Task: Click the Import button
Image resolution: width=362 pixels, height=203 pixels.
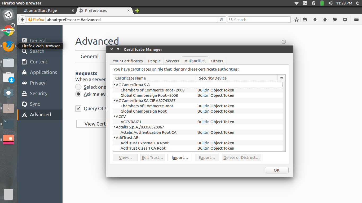Action: [x=180, y=157]
